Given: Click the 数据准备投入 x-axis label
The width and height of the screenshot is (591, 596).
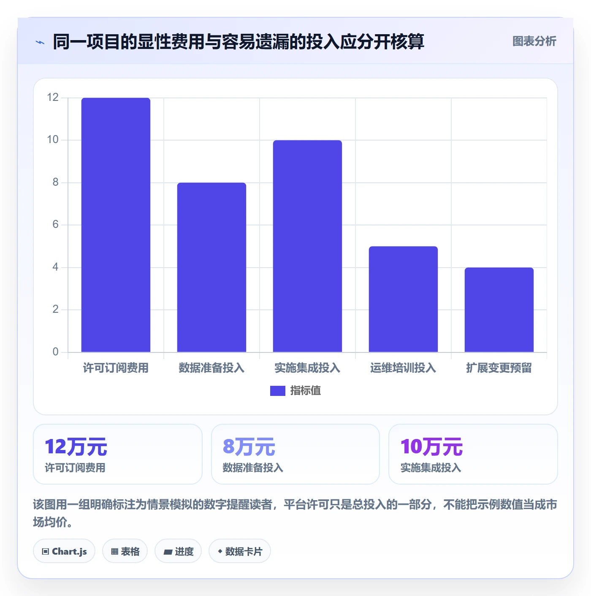Looking at the screenshot, I should (x=211, y=368).
